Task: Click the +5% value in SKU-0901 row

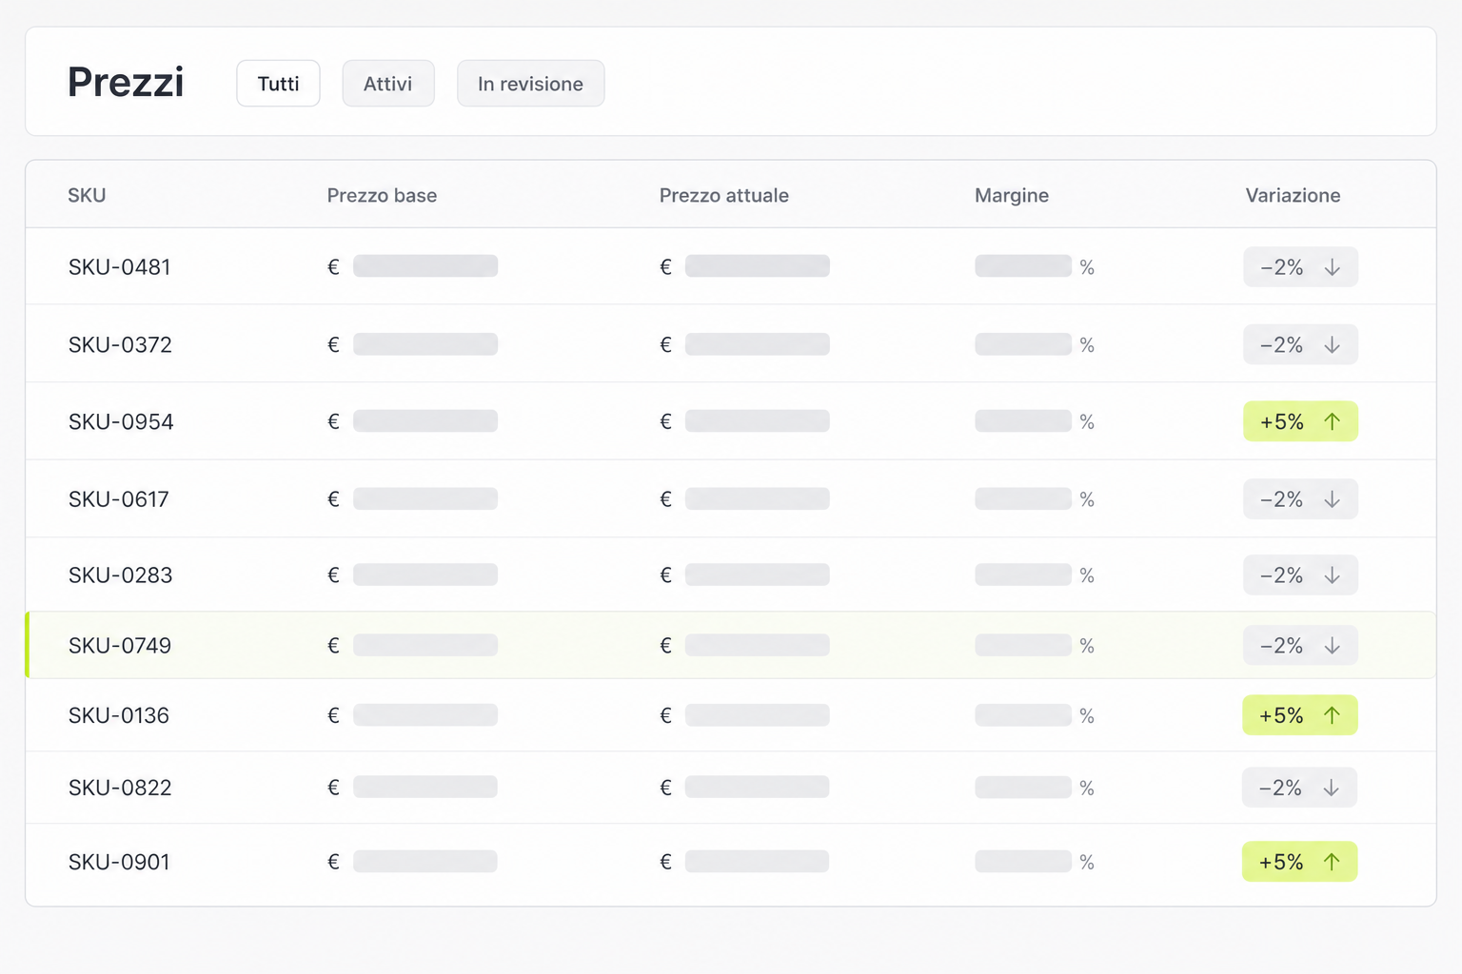Action: point(1280,862)
